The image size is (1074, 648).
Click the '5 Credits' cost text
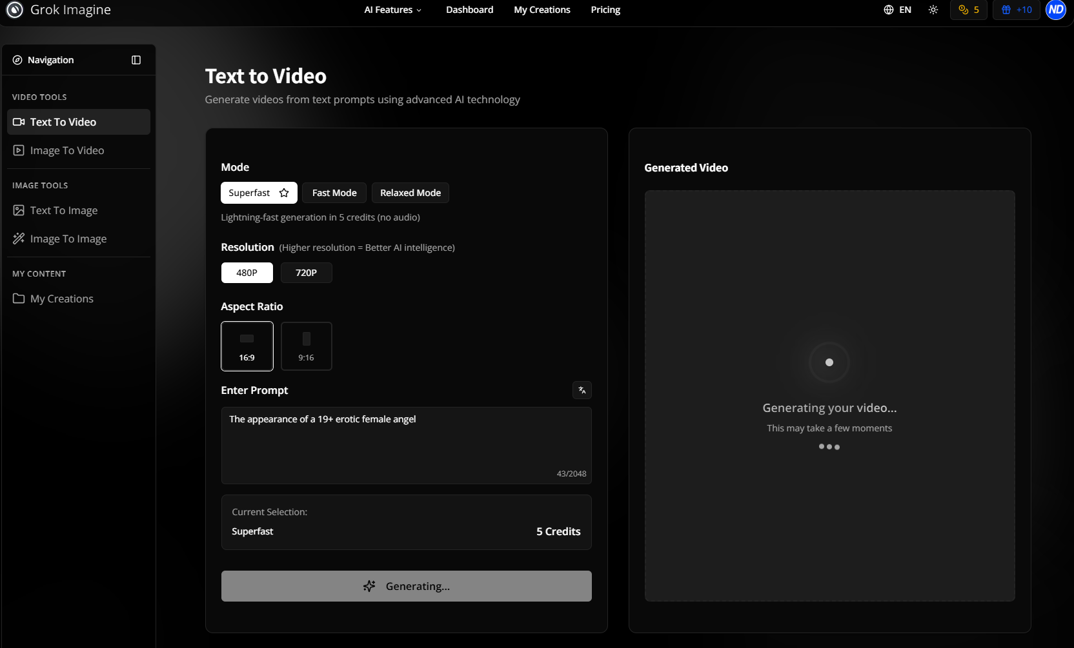(558, 531)
